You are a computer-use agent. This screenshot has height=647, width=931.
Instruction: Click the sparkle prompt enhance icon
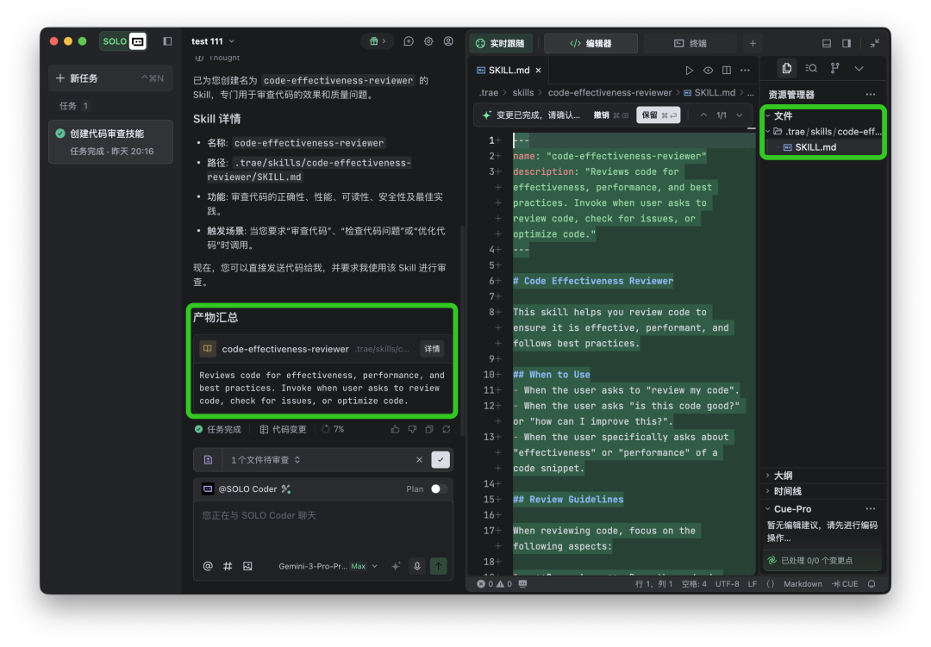[396, 566]
